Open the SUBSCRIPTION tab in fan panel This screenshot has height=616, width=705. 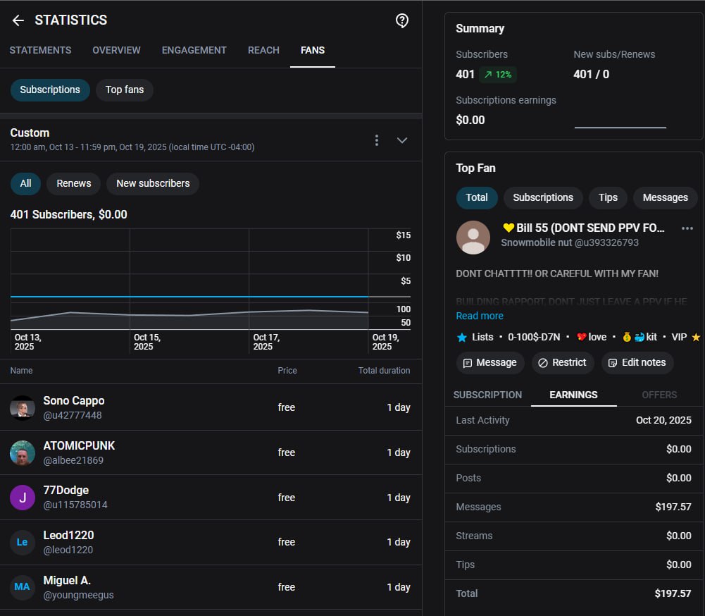(487, 395)
